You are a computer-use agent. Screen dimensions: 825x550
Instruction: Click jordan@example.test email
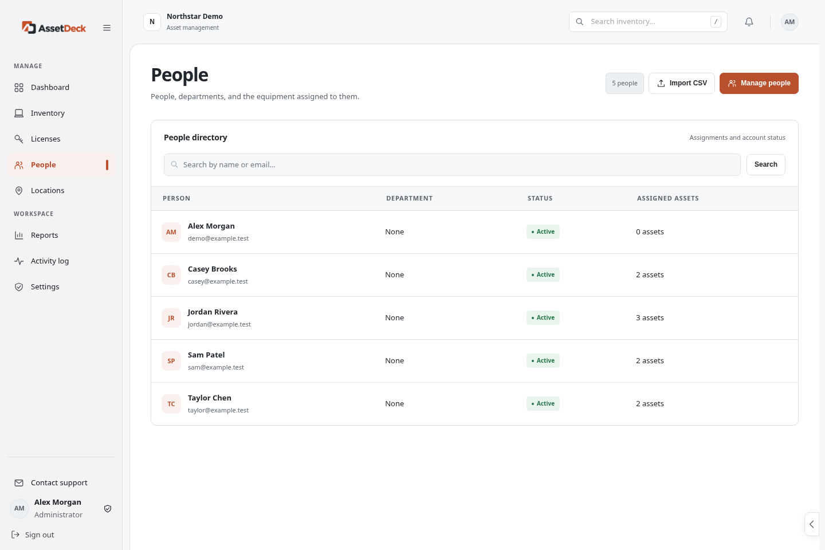(219, 324)
